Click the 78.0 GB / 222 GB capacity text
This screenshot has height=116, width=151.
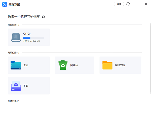[31, 41]
